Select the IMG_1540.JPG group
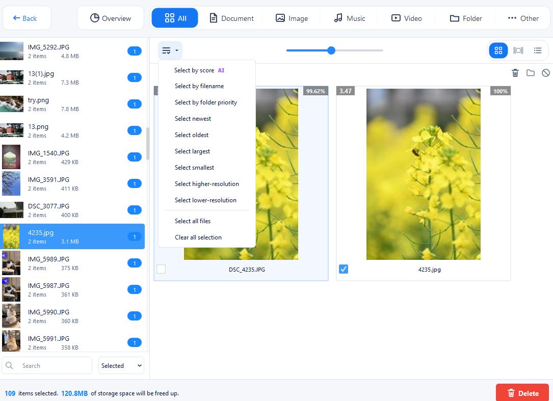The height and width of the screenshot is (401, 553). coord(72,157)
